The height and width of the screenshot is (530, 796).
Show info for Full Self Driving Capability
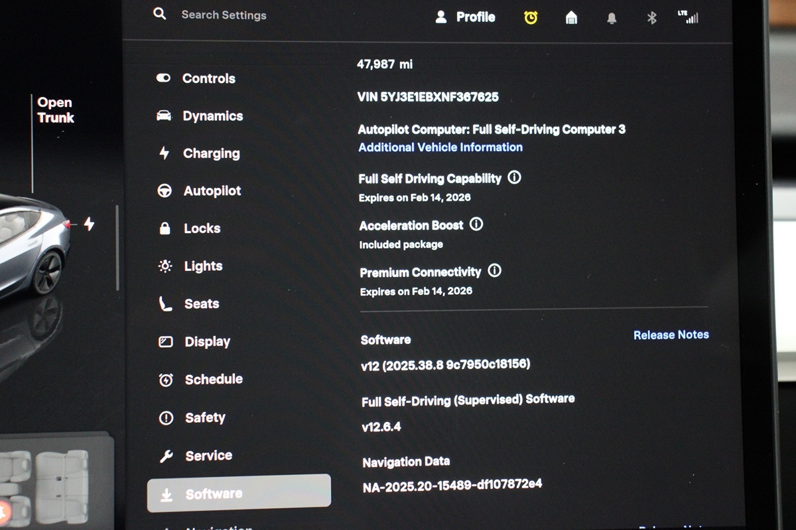514,178
